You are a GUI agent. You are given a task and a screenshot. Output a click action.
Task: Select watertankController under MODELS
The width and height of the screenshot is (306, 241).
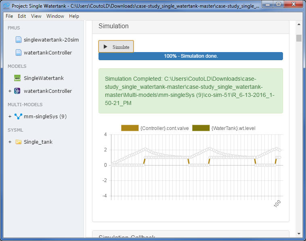48,91
